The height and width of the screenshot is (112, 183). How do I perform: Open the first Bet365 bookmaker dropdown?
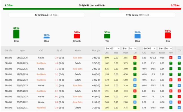pyautogui.click(x=113, y=48)
